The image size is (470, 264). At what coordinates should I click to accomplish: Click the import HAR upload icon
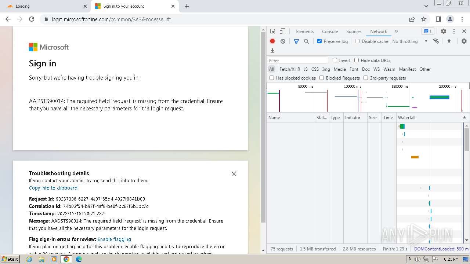pyautogui.click(x=449, y=41)
